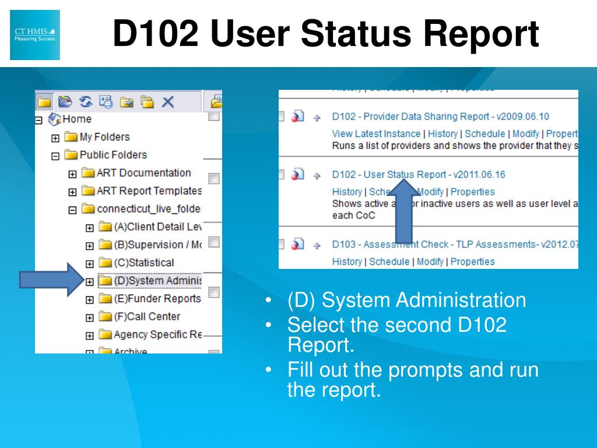The image size is (597, 448).
Task: Click report icon beside User Status Report
Action: [x=298, y=174]
